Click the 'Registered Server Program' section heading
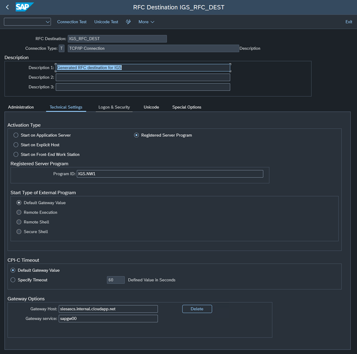The image size is (357, 354). [x=39, y=164]
